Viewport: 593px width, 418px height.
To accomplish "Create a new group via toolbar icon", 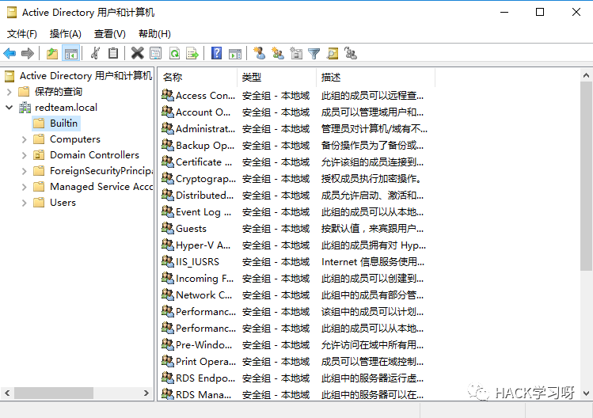I will [x=278, y=53].
